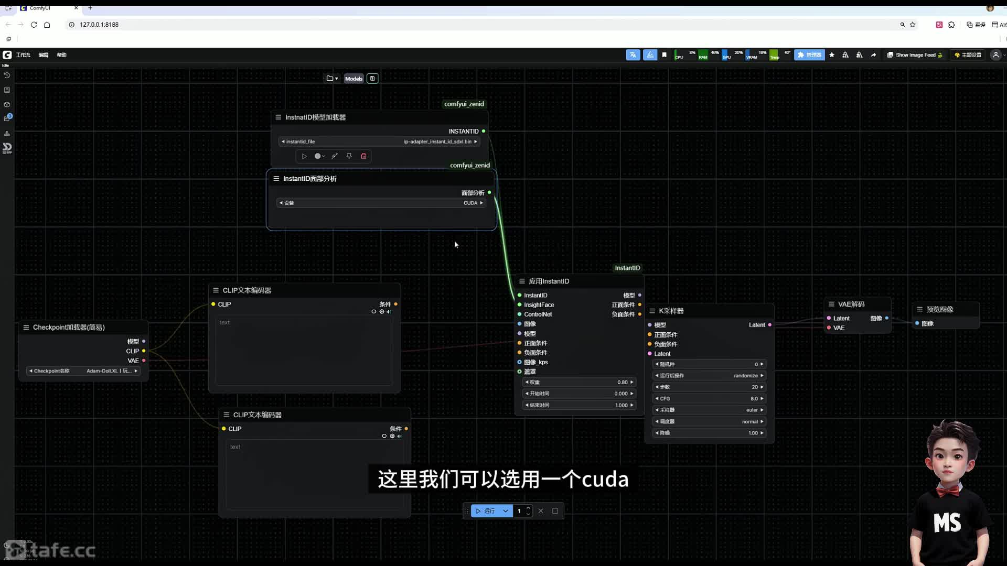The height and width of the screenshot is (566, 1007).
Task: Click the 应用InstantID node title
Action: (x=549, y=281)
